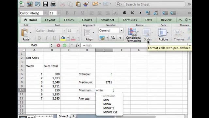Click the Increase Indent icon
The height and width of the screenshot is (118, 209).
pyautogui.click(x=173, y=13)
